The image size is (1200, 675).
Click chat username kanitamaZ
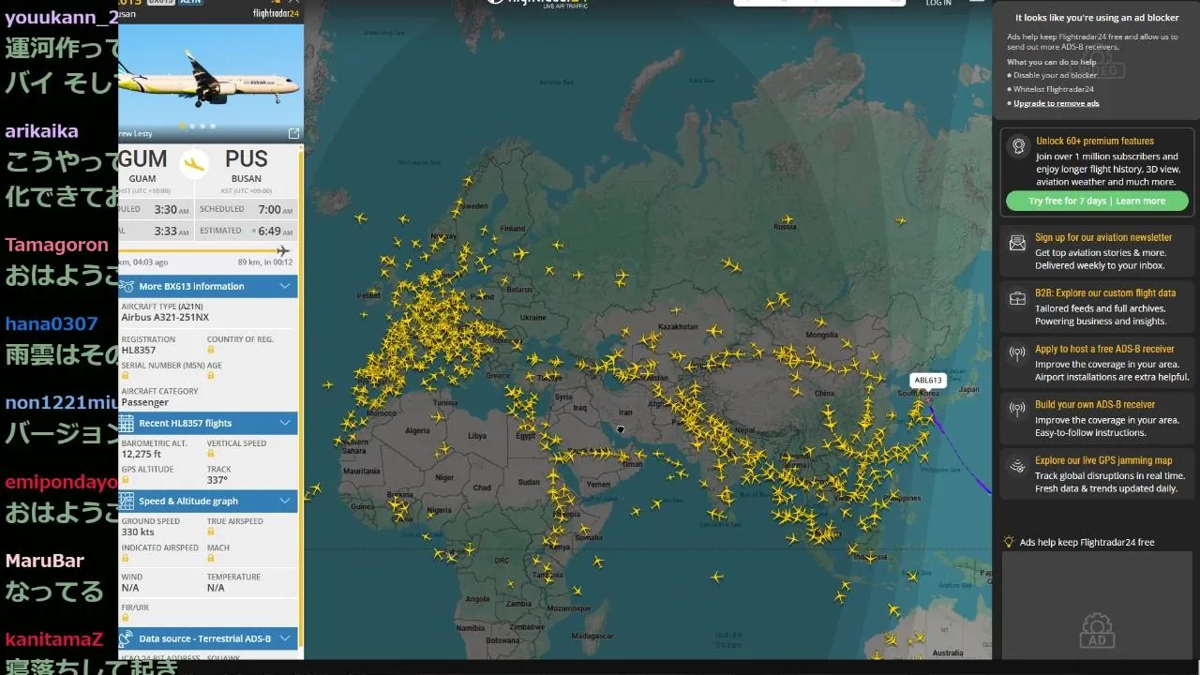coord(54,639)
